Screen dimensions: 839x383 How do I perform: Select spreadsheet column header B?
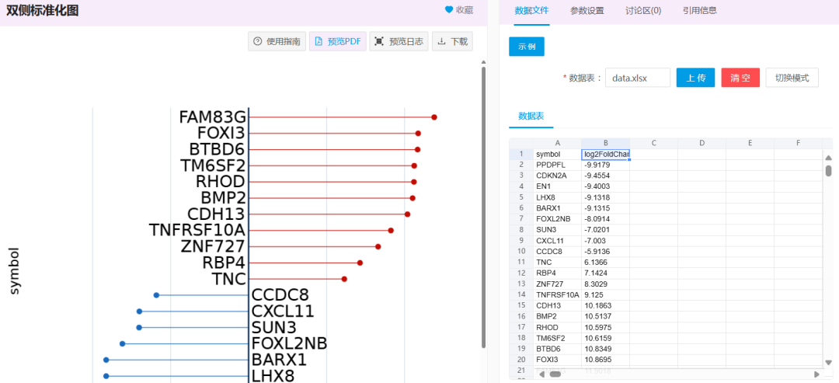(x=605, y=143)
